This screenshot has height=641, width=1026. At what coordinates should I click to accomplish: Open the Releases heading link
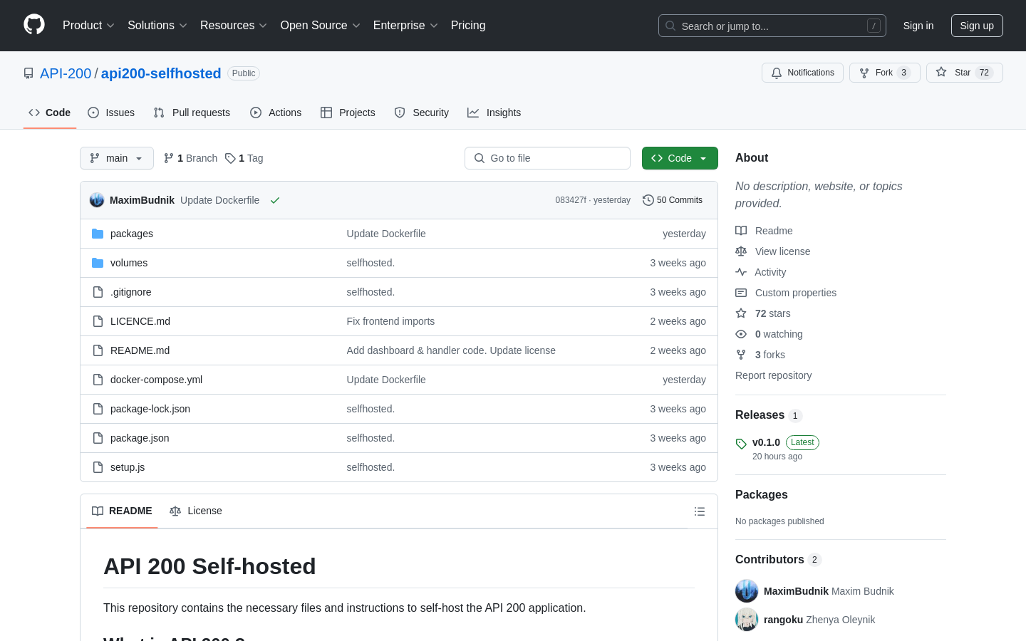pos(769,415)
